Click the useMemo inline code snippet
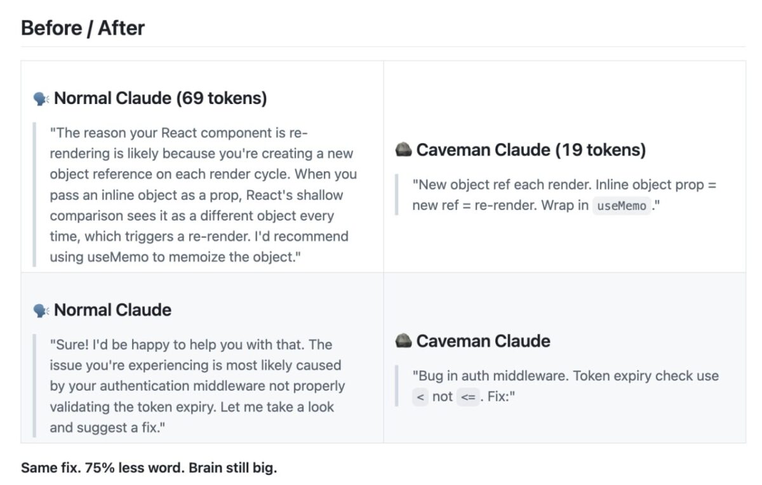The width and height of the screenshot is (762, 485). click(622, 206)
